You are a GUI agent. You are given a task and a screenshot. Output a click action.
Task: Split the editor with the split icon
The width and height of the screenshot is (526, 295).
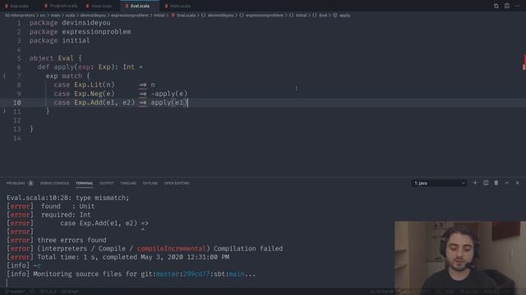(x=507, y=6)
